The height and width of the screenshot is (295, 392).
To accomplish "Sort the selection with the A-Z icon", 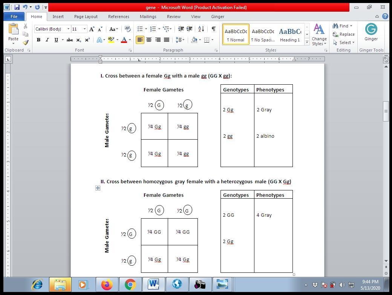I will point(201,29).
